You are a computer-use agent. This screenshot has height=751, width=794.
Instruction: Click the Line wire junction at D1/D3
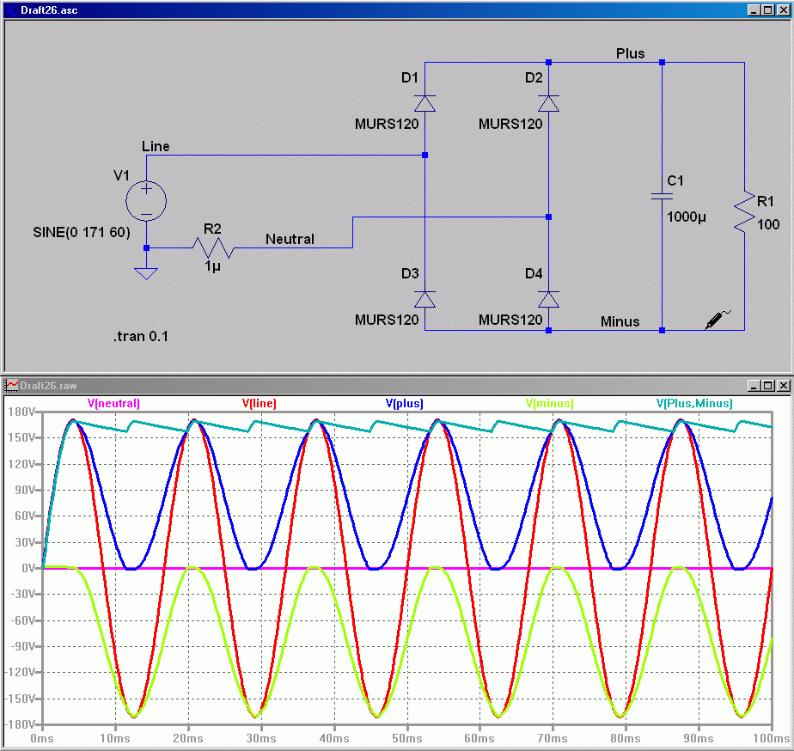pyautogui.click(x=424, y=155)
